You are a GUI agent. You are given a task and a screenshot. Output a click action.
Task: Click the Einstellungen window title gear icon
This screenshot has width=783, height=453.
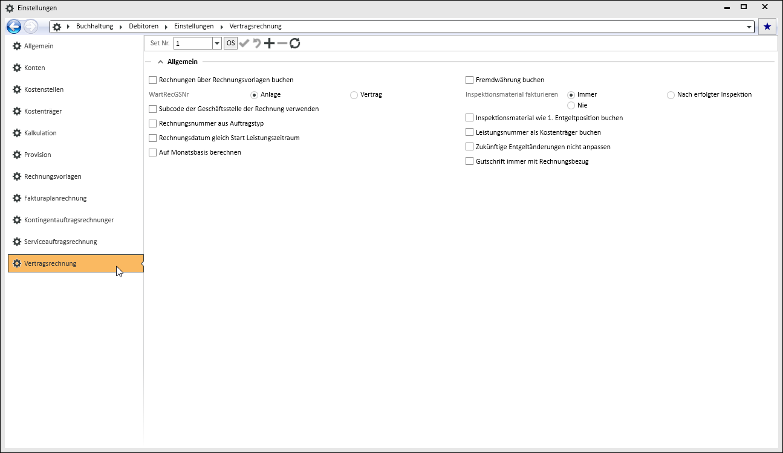(10, 8)
